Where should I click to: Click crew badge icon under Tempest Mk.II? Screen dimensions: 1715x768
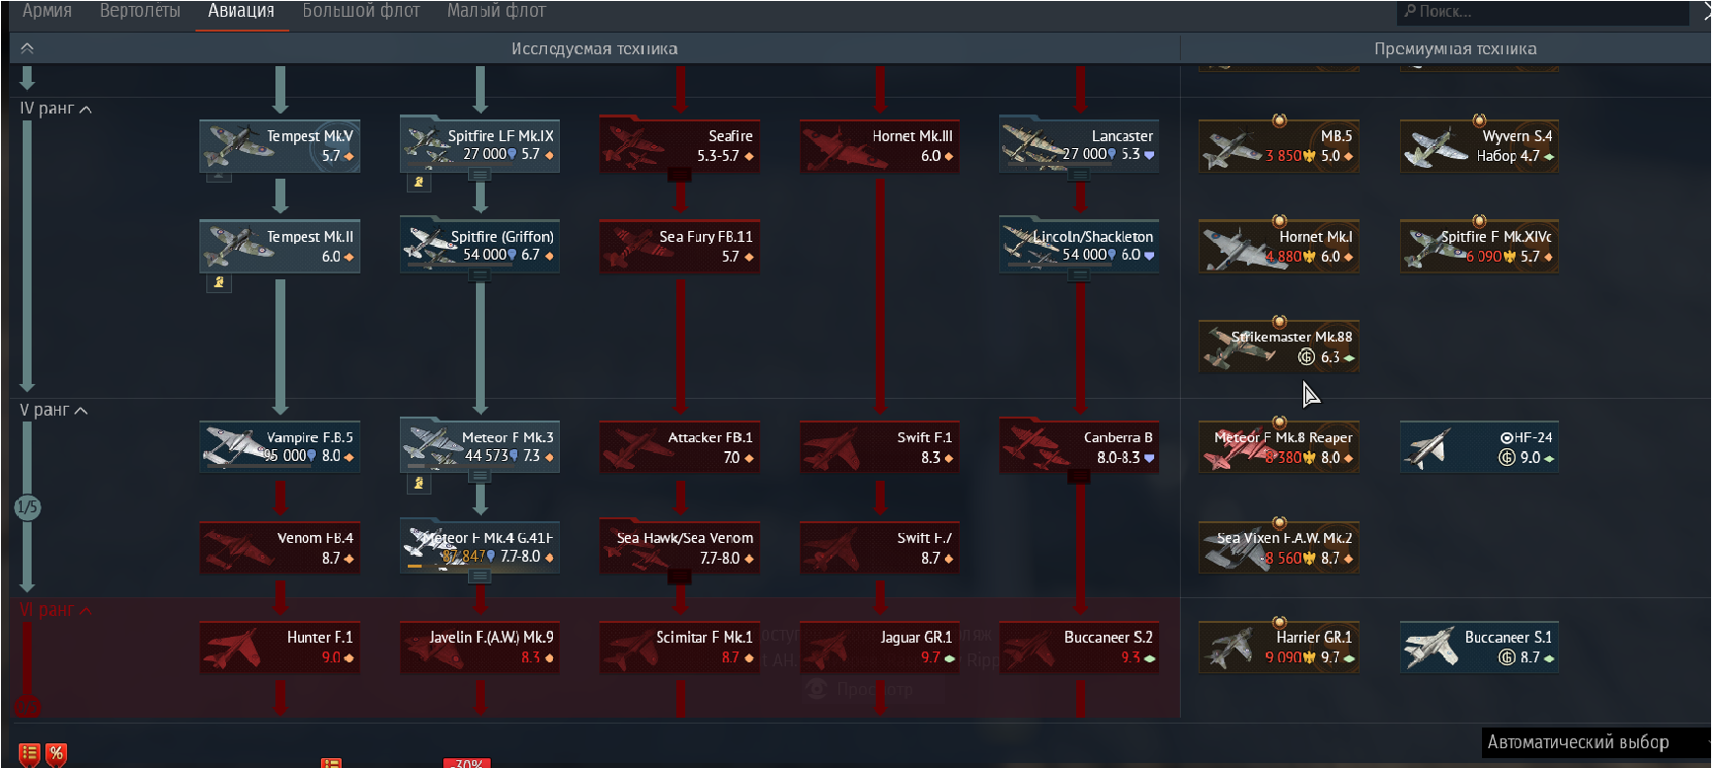(x=219, y=282)
